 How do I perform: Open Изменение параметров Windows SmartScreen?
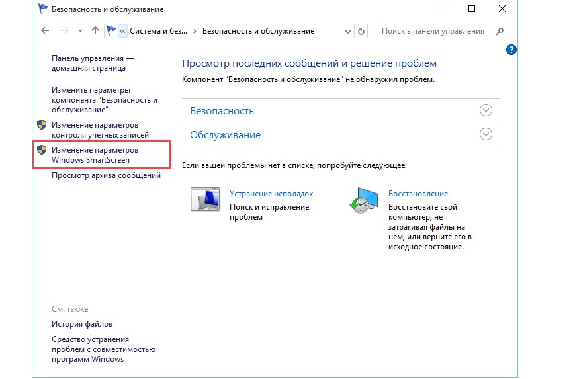95,155
